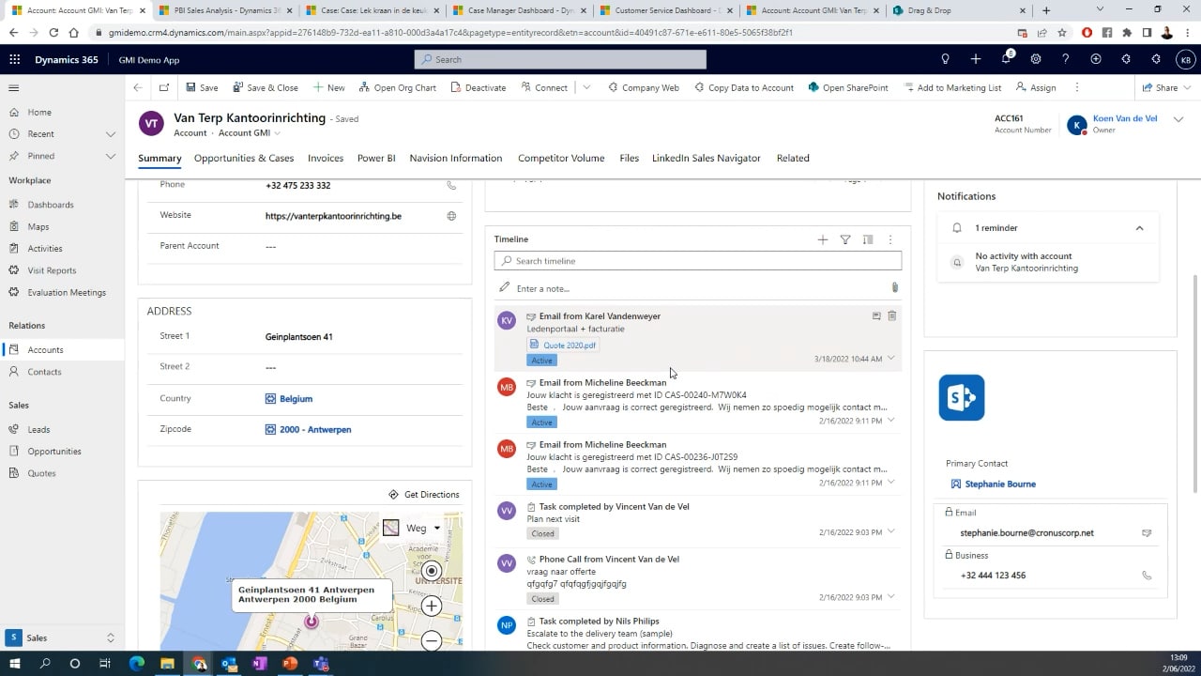The height and width of the screenshot is (676, 1201).
Task: Collapse the 1 reminder notification section
Action: coord(1140,228)
